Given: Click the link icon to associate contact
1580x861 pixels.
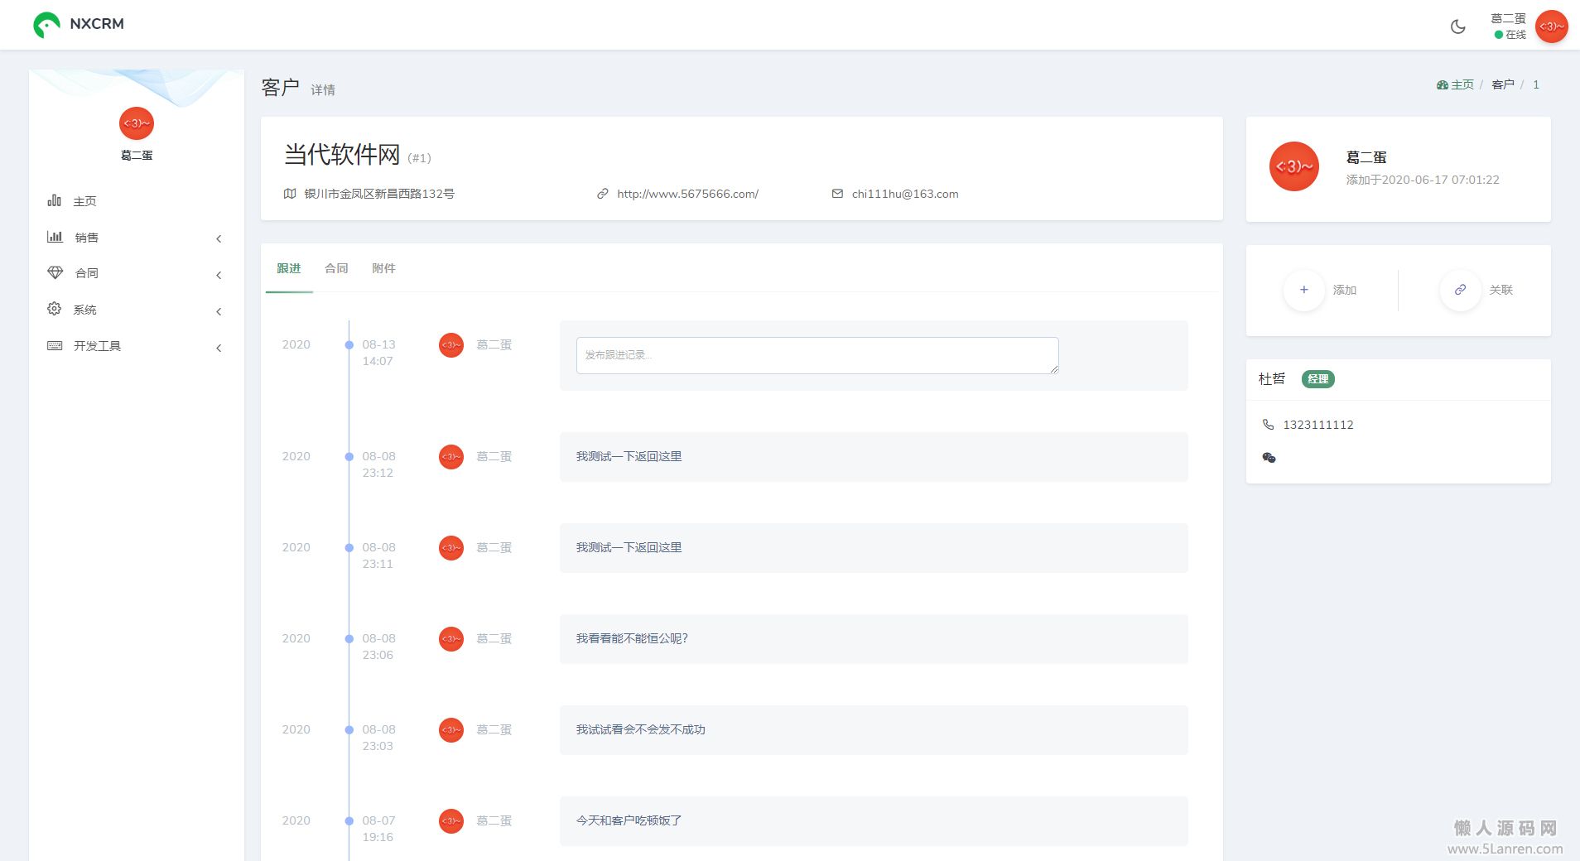Looking at the screenshot, I should click(1460, 290).
